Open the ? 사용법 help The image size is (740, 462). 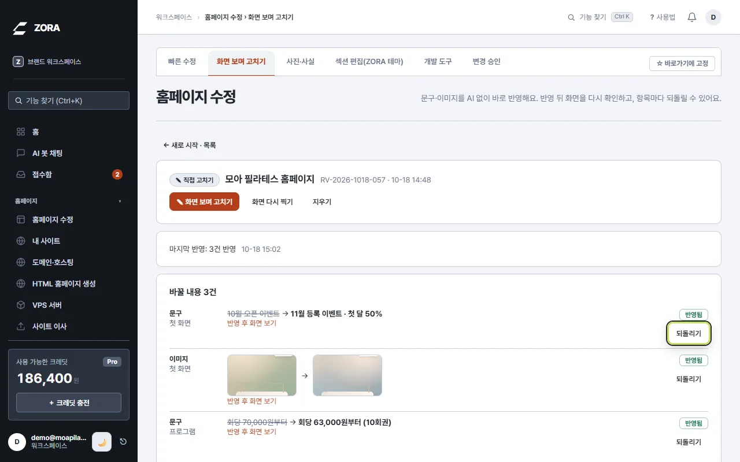click(663, 17)
